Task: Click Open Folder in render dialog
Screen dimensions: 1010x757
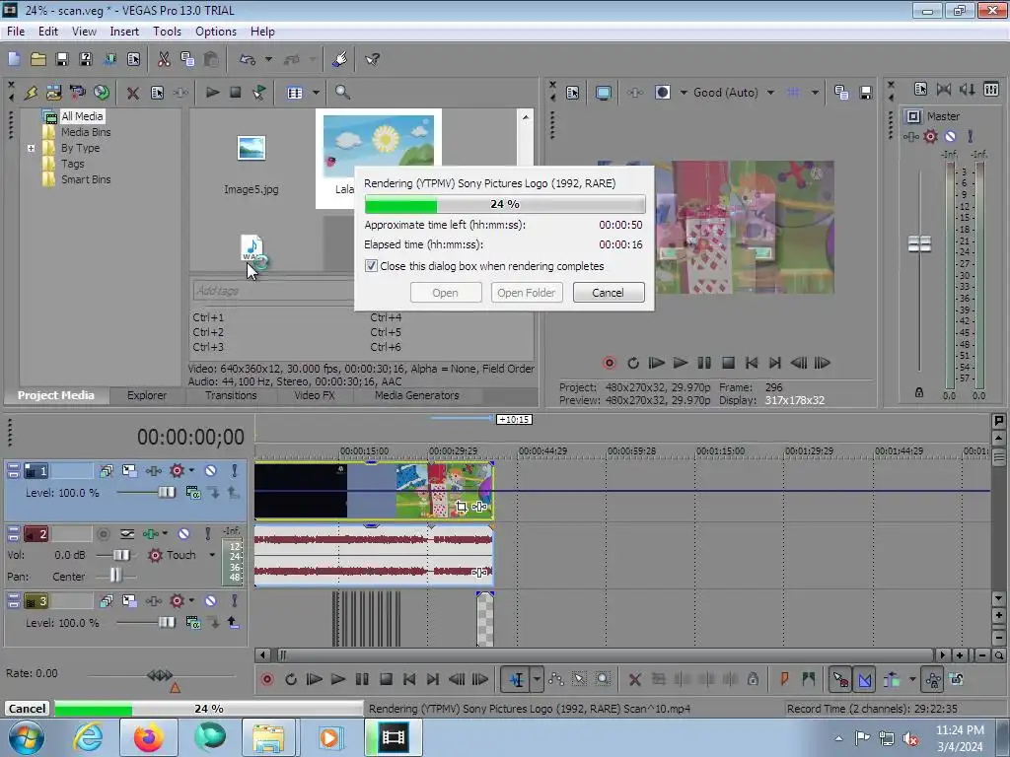Action: point(527,292)
